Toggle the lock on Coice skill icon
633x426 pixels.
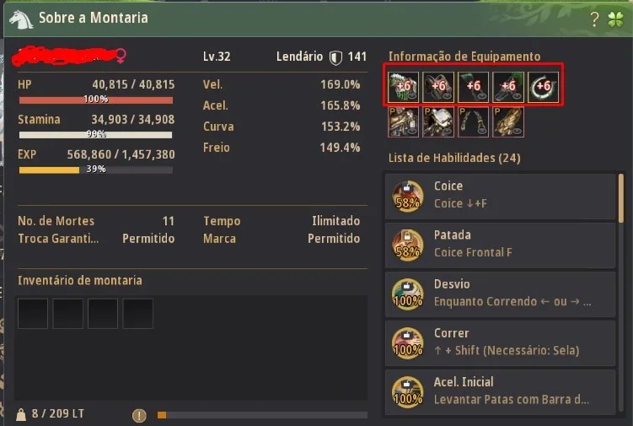tap(407, 187)
